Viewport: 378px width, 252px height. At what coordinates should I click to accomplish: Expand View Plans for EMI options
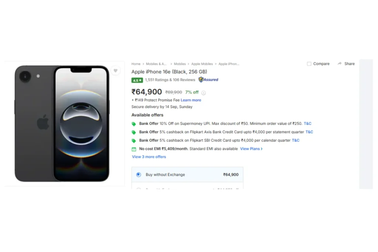[x=251, y=149]
